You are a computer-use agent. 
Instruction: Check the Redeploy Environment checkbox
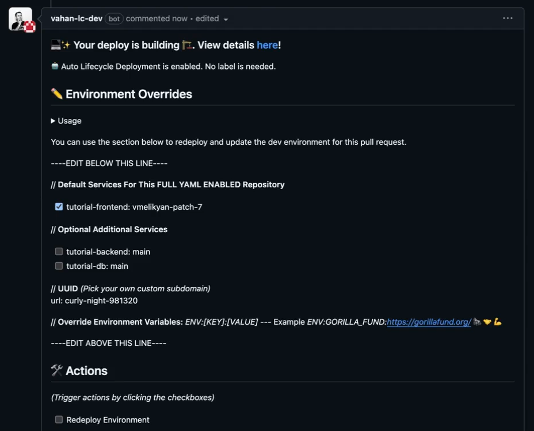[59, 420]
